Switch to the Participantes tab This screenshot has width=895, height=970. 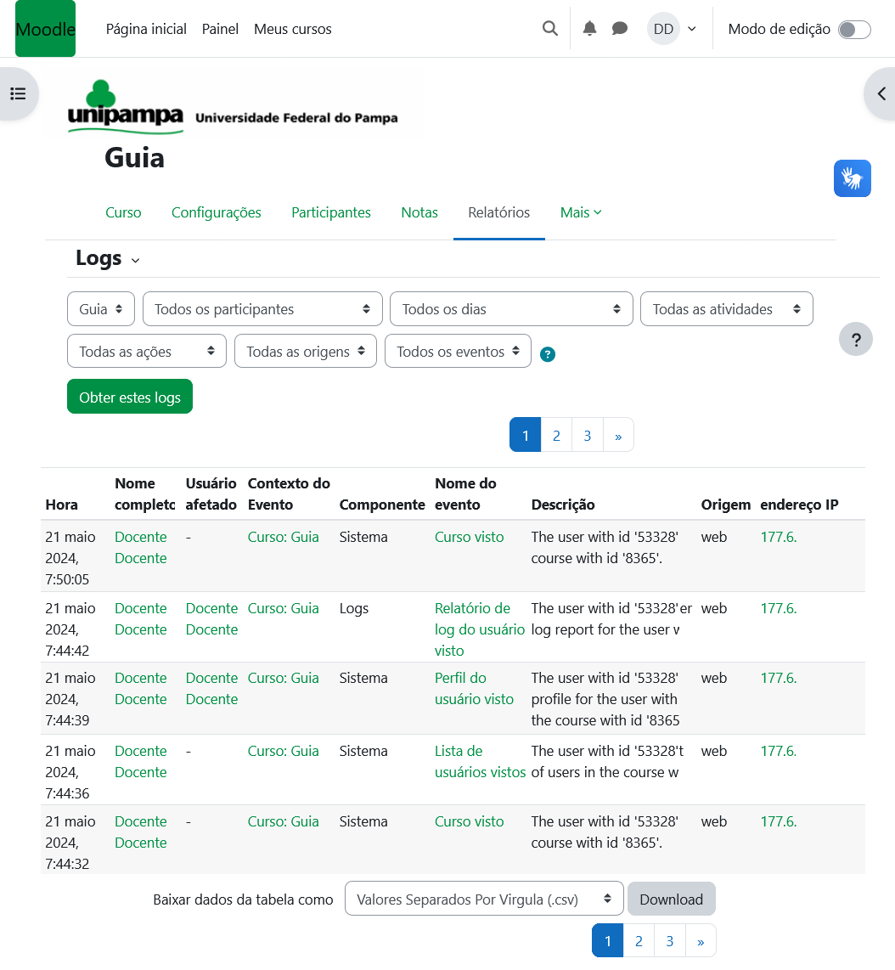[331, 212]
